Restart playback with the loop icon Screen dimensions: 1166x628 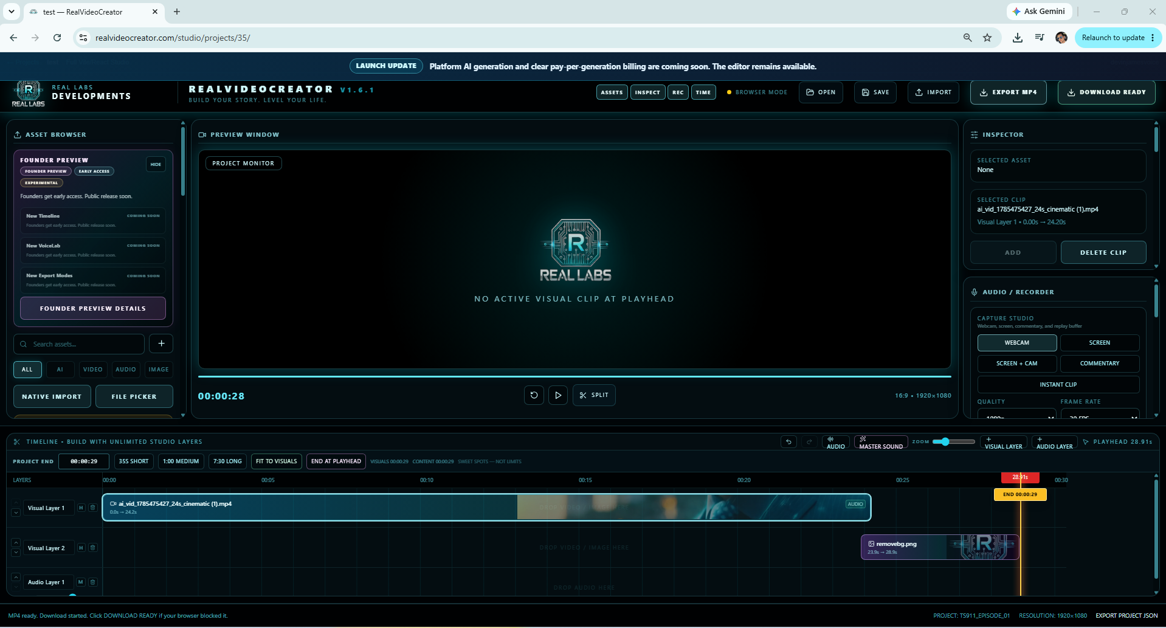(534, 395)
